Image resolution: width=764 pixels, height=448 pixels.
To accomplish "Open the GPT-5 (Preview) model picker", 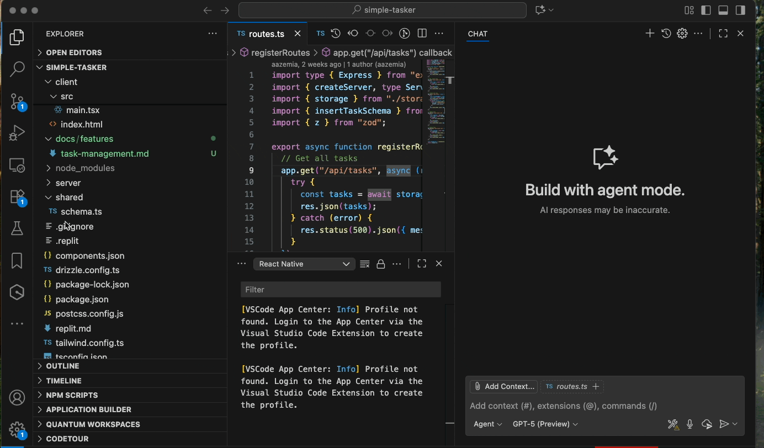I will pos(545,424).
